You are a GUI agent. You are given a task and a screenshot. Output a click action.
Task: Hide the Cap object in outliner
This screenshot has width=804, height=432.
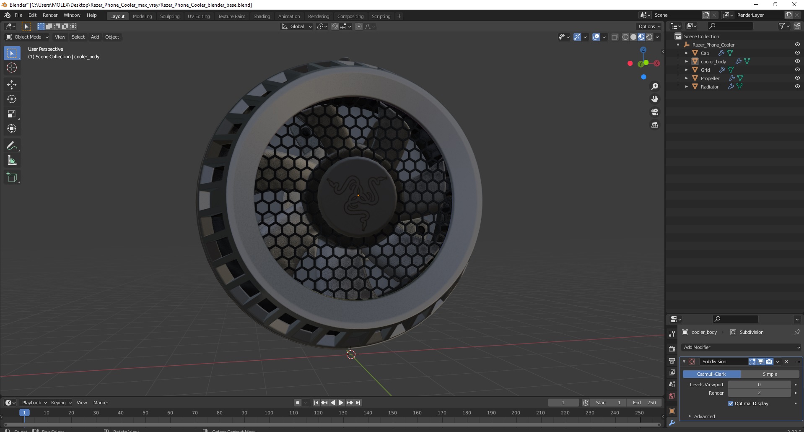(797, 53)
